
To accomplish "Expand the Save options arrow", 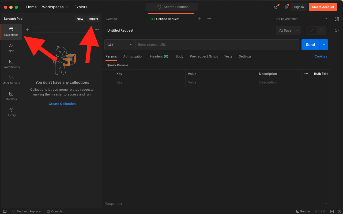I will click(x=297, y=30).
